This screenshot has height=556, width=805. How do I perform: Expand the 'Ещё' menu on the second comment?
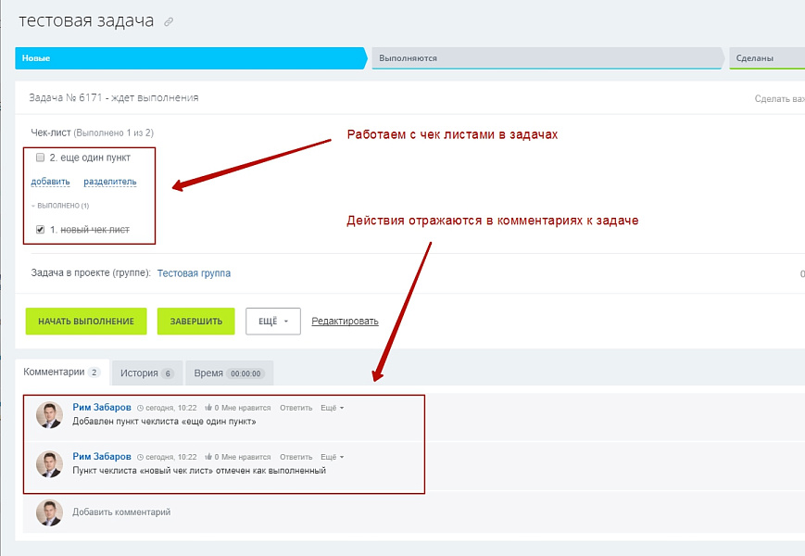coord(332,457)
